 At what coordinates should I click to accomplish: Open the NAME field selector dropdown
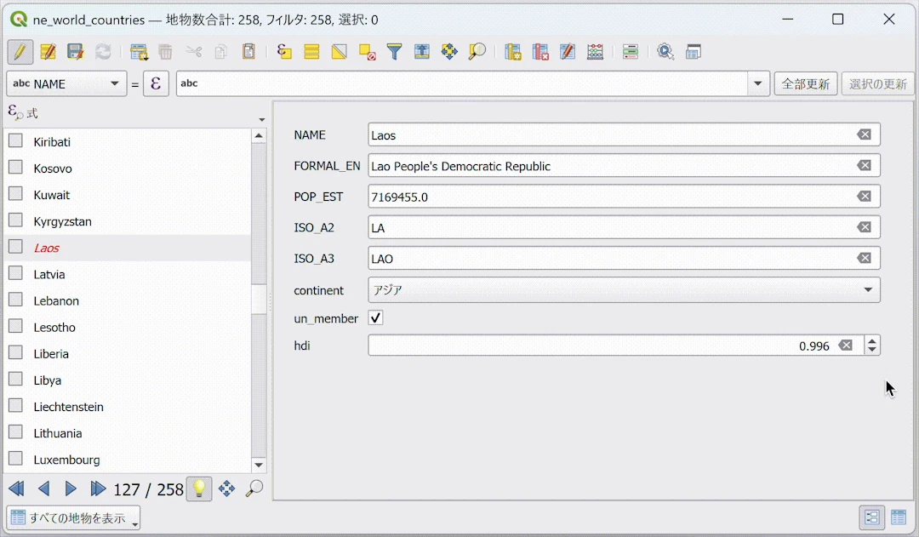[66, 84]
